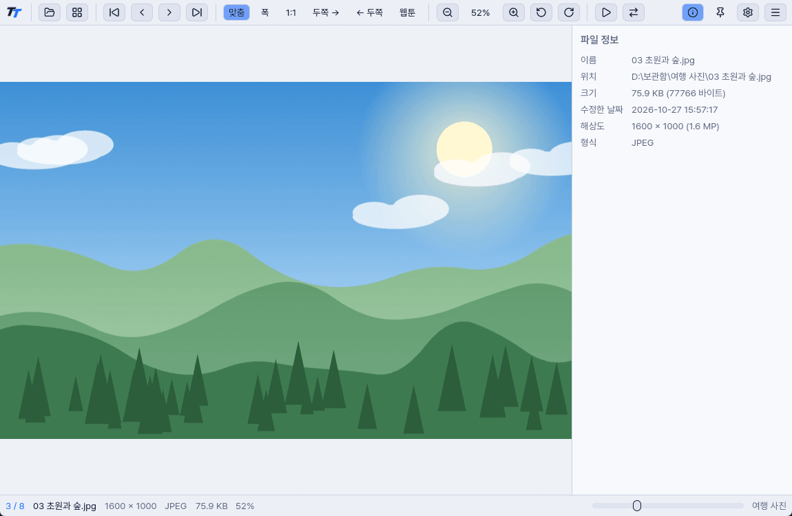The image size is (792, 516).
Task: Click the displayed landscape image
Action: point(286,260)
